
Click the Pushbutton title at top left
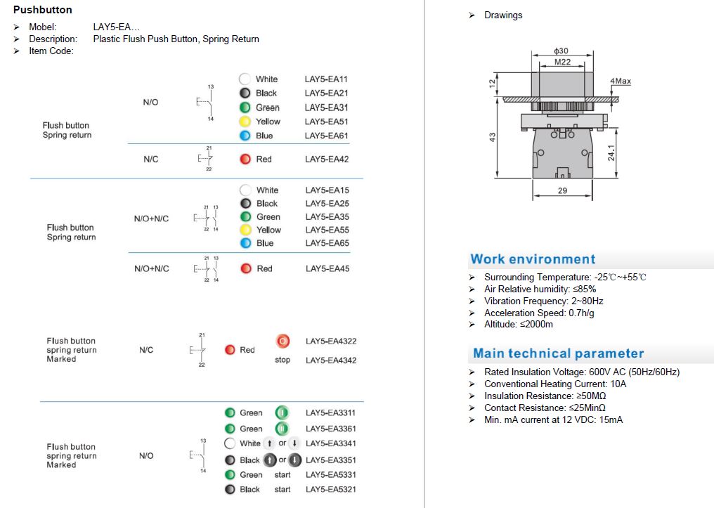[x=42, y=10]
